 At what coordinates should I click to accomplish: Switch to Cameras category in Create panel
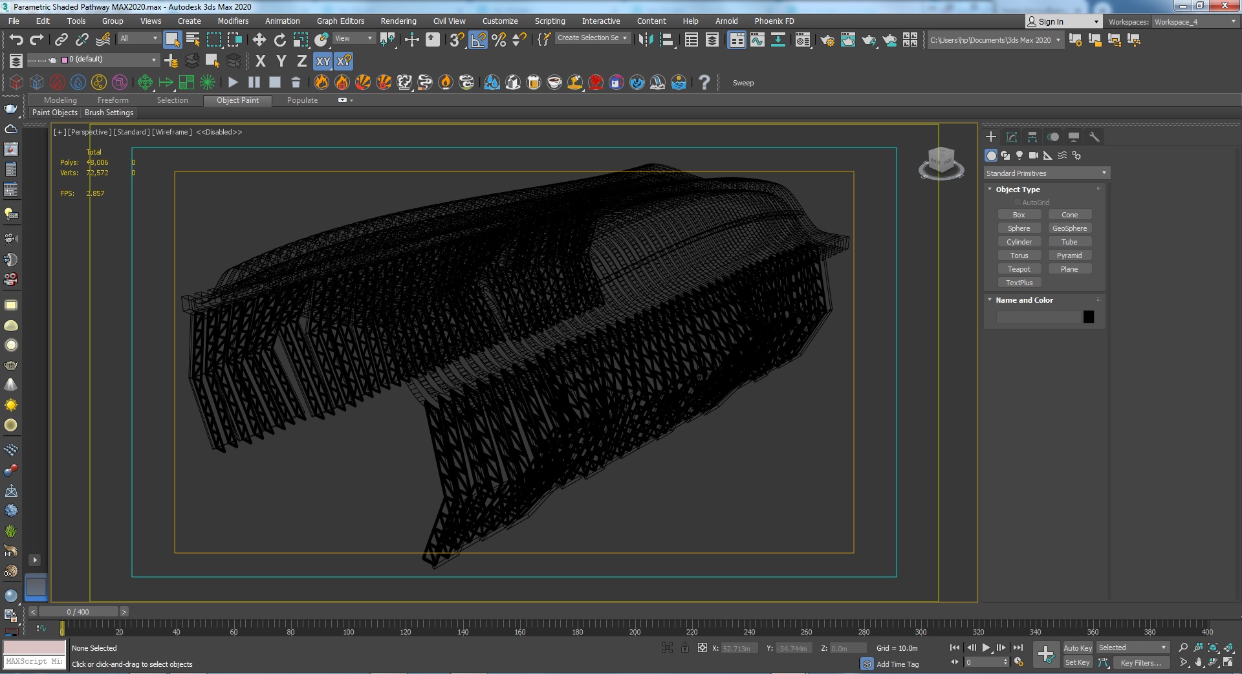(x=1034, y=155)
